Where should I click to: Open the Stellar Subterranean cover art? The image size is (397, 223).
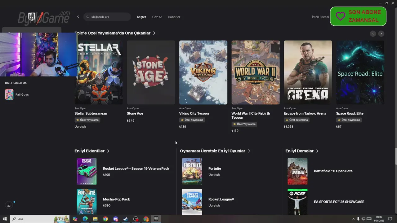pyautogui.click(x=99, y=72)
